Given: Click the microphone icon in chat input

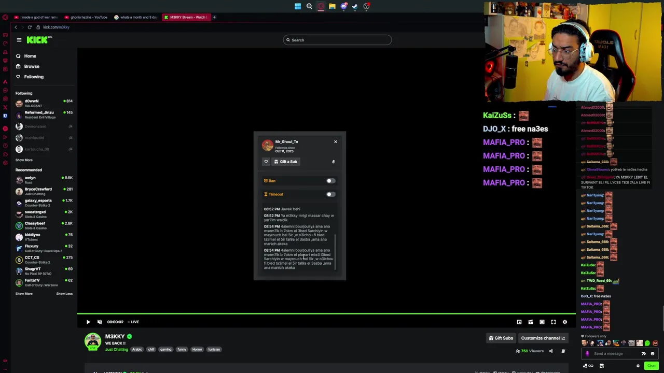Looking at the screenshot, I should click(587, 354).
